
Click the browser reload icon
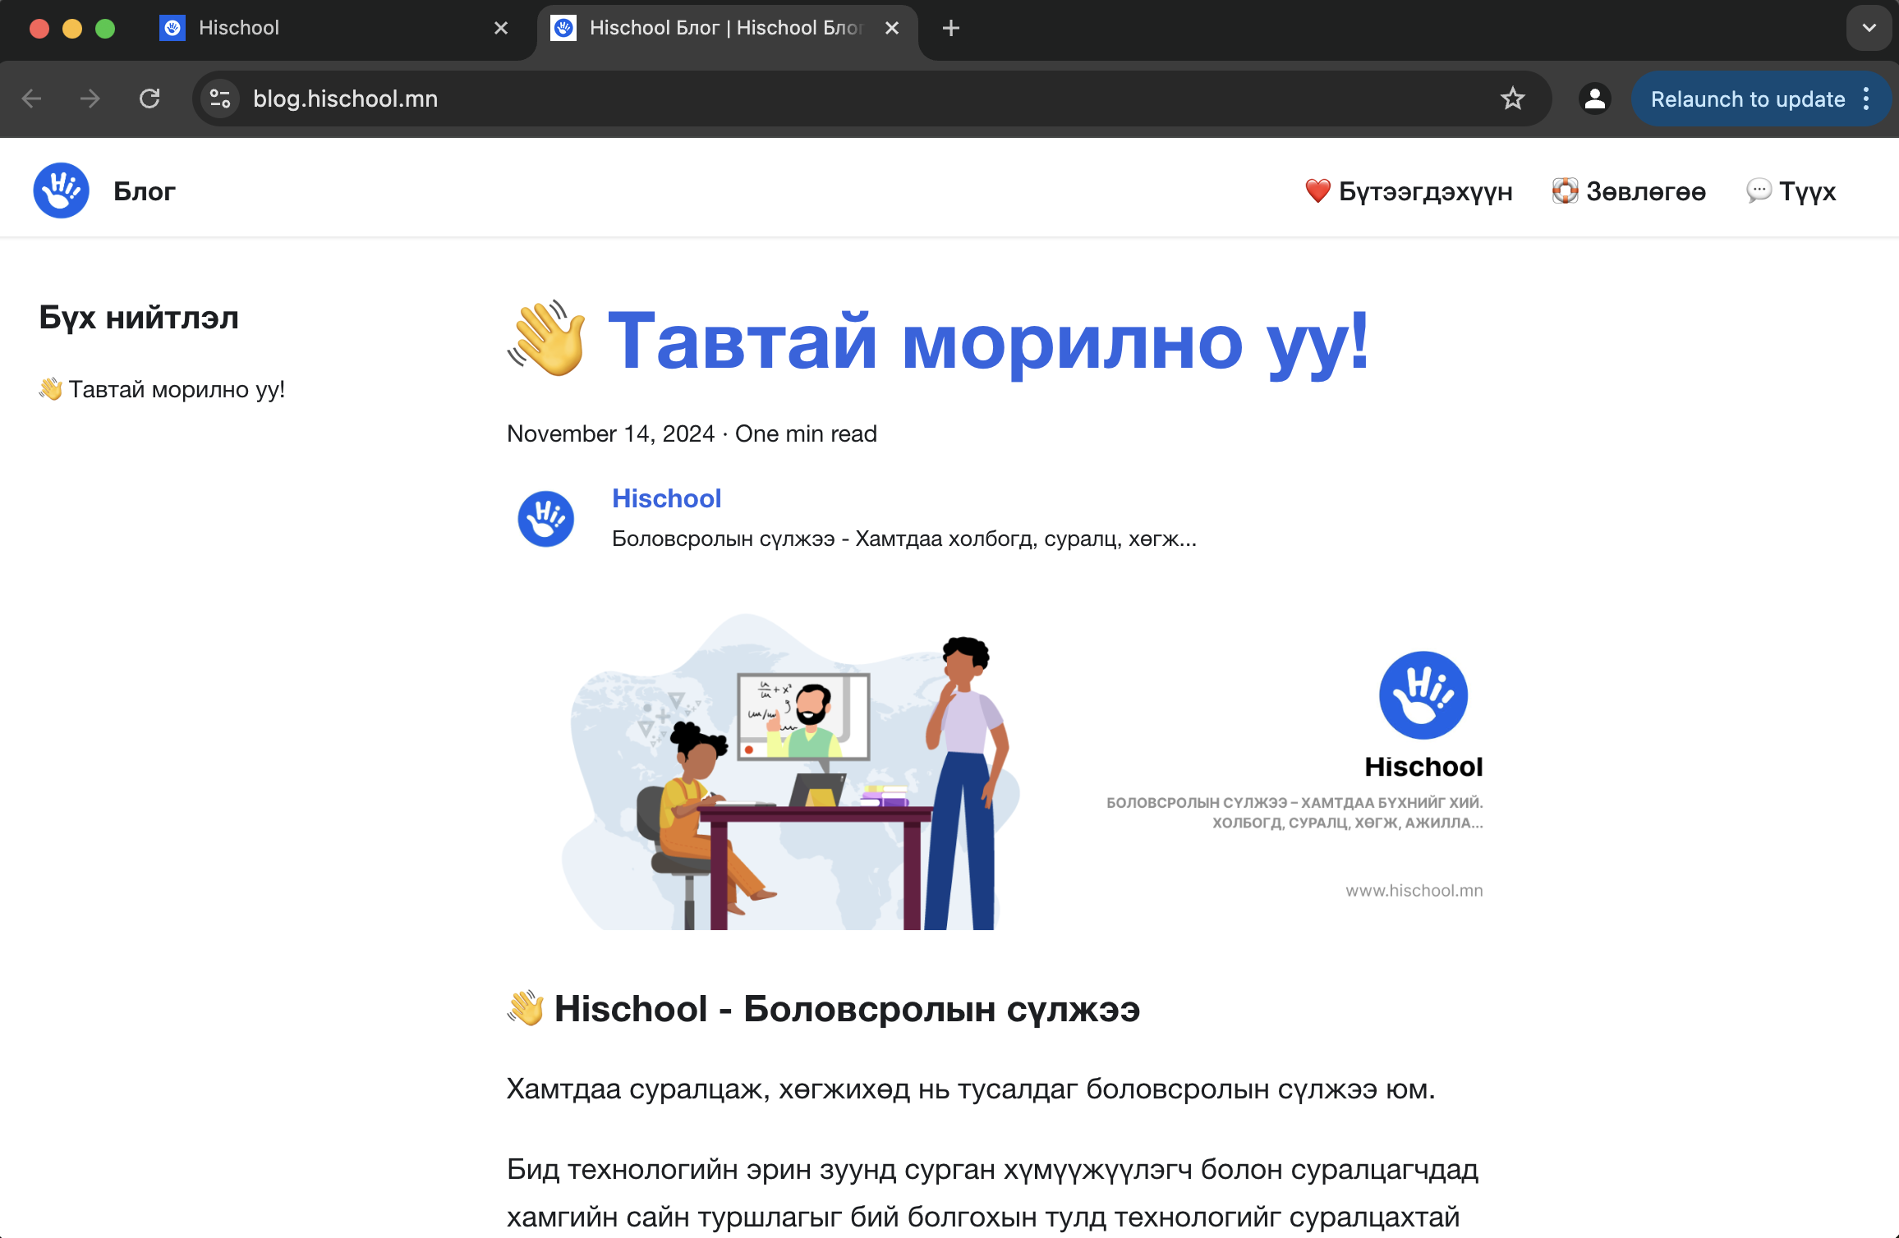pyautogui.click(x=149, y=99)
